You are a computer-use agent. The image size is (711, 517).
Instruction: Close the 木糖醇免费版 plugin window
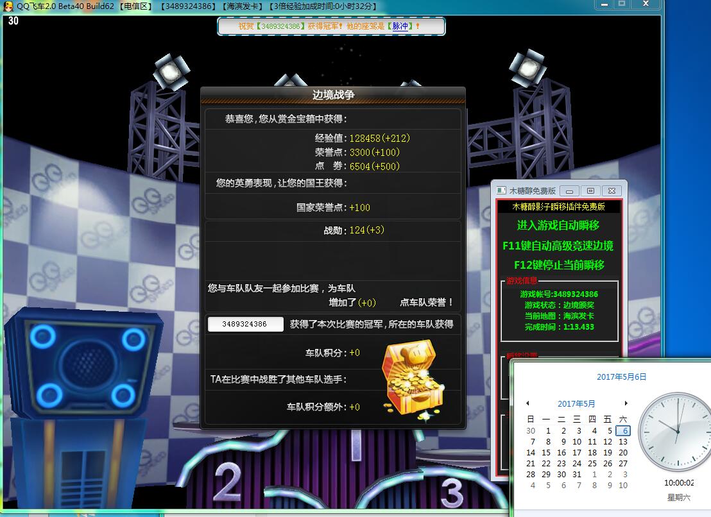[x=612, y=191]
